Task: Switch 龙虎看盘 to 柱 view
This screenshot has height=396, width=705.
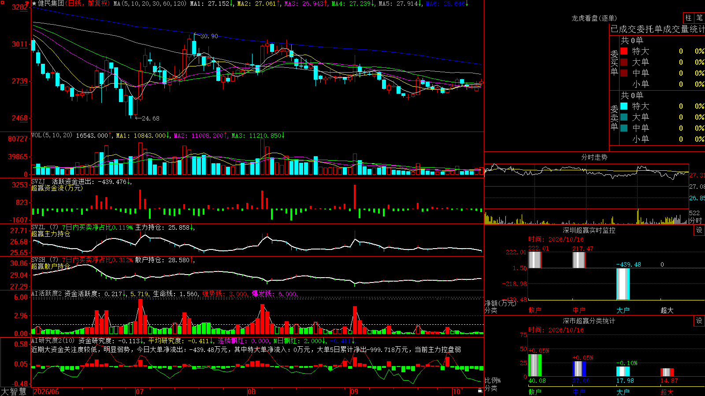Action: (688, 18)
